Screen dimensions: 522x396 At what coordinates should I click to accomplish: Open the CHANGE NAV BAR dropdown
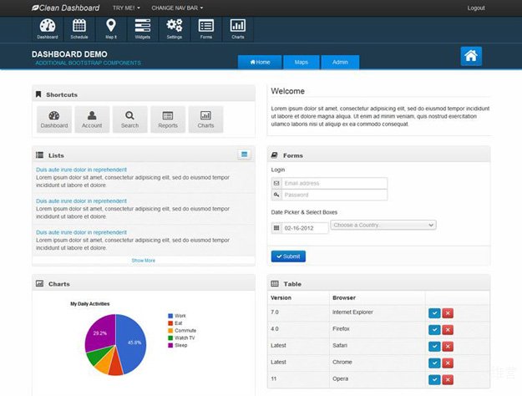click(x=177, y=8)
